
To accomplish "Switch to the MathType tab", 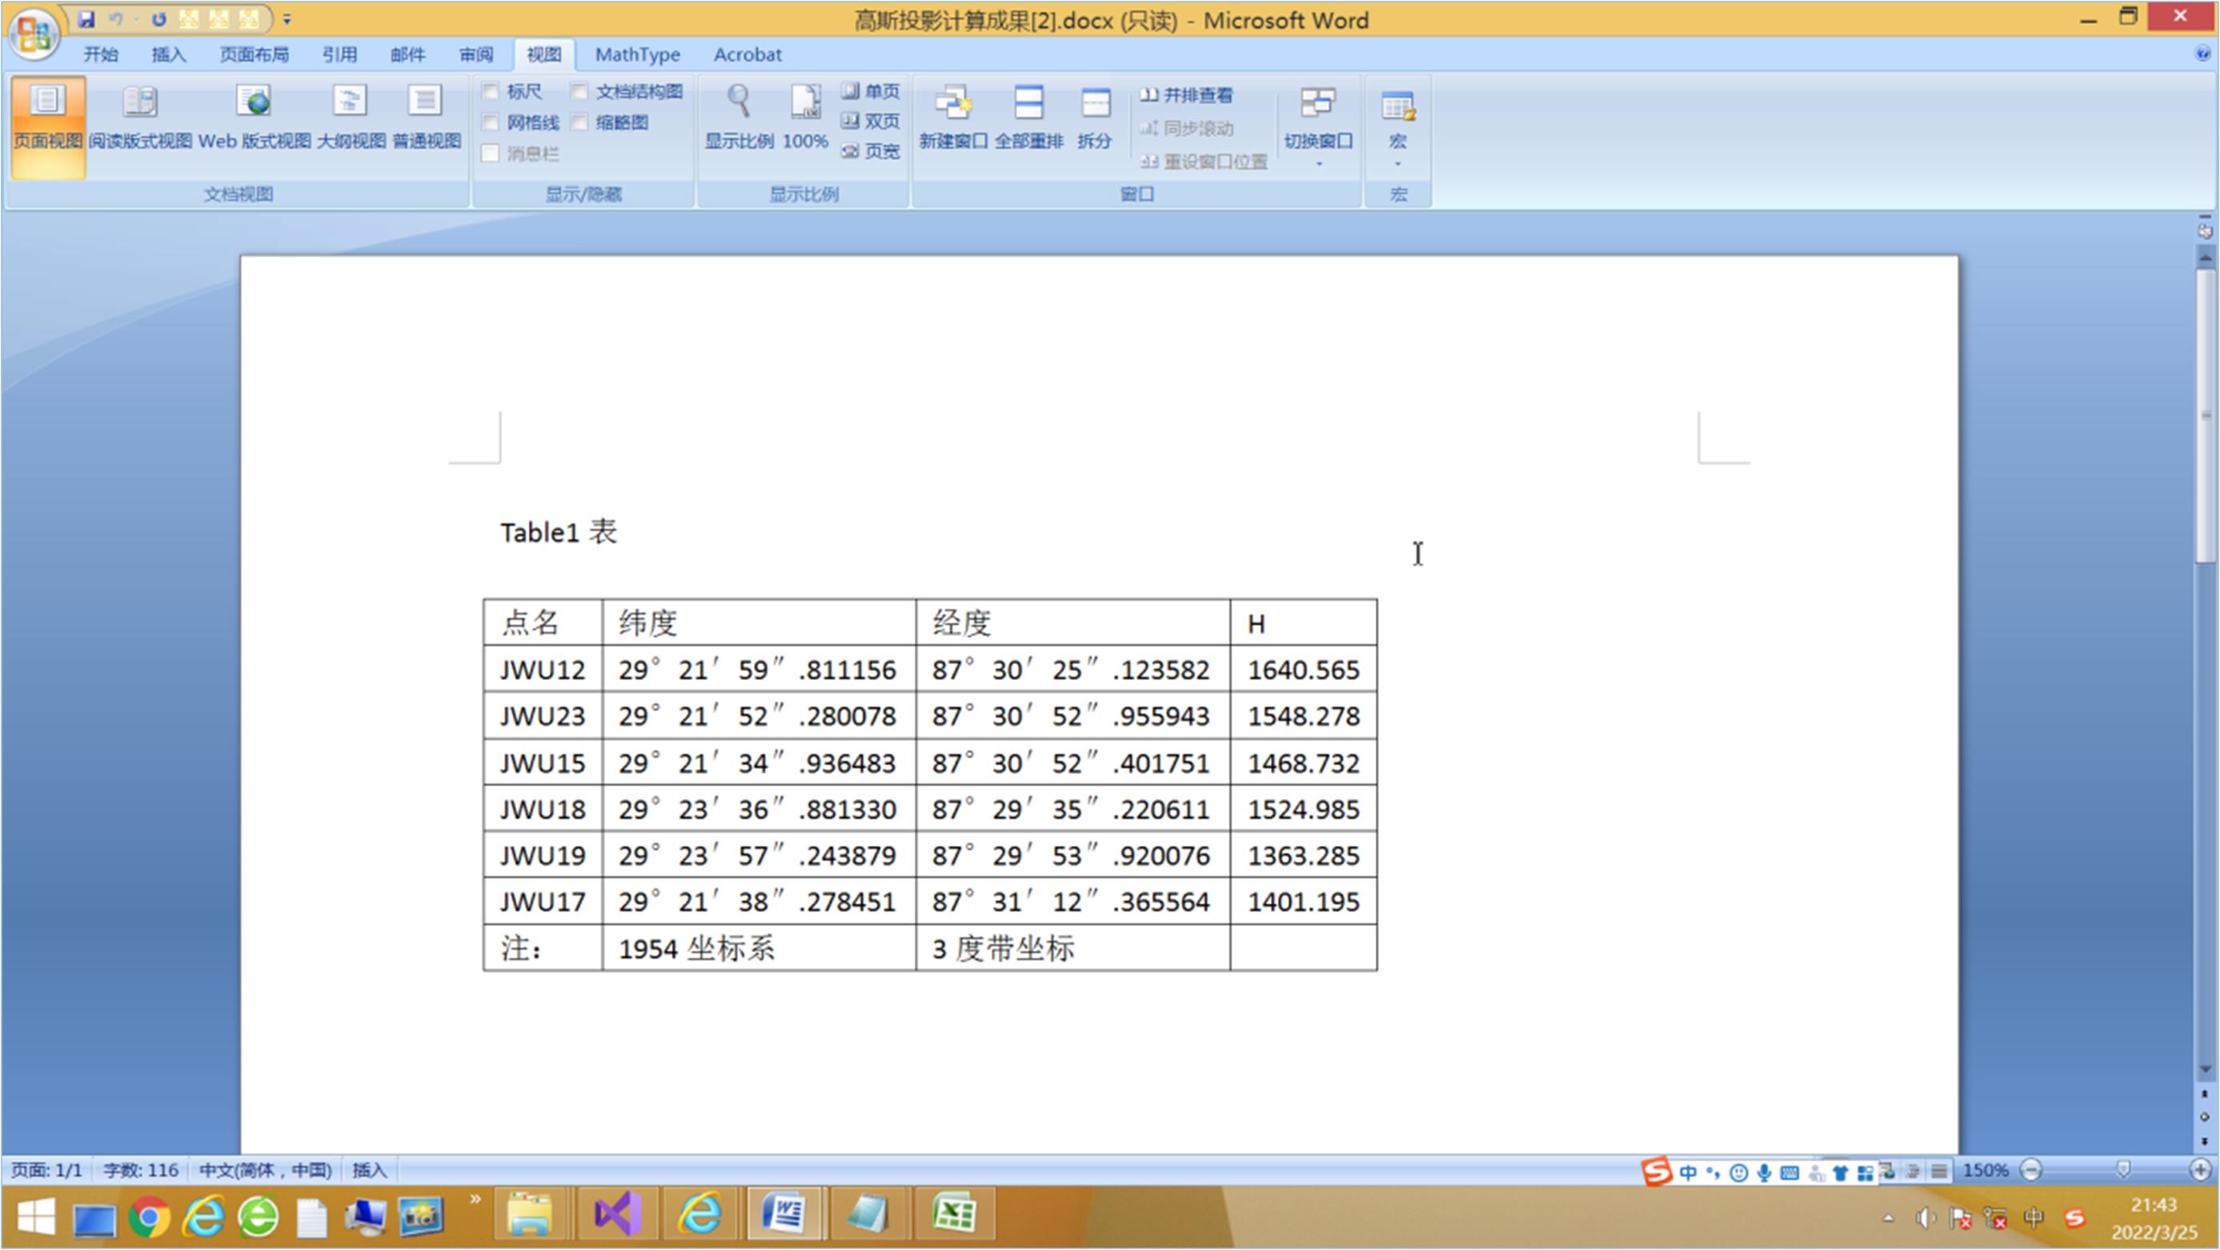I will (637, 54).
